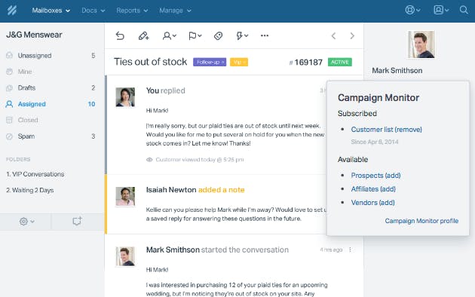
Task: Click Mark Smithson name in thread
Action: pyautogui.click(x=173, y=250)
